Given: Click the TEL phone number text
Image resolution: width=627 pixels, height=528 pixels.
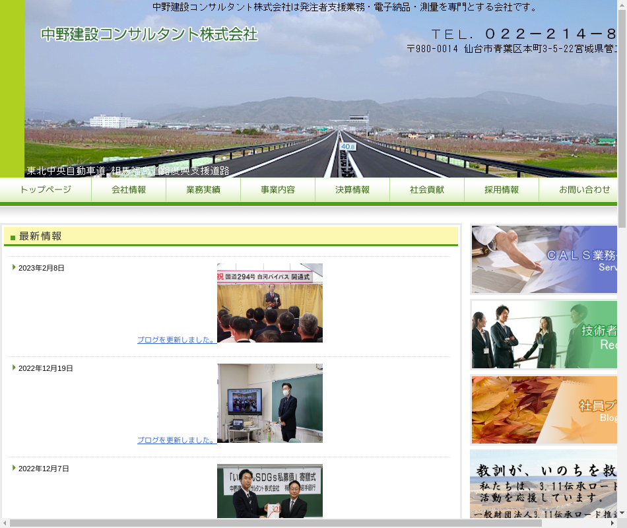Looking at the screenshot, I should point(524,34).
